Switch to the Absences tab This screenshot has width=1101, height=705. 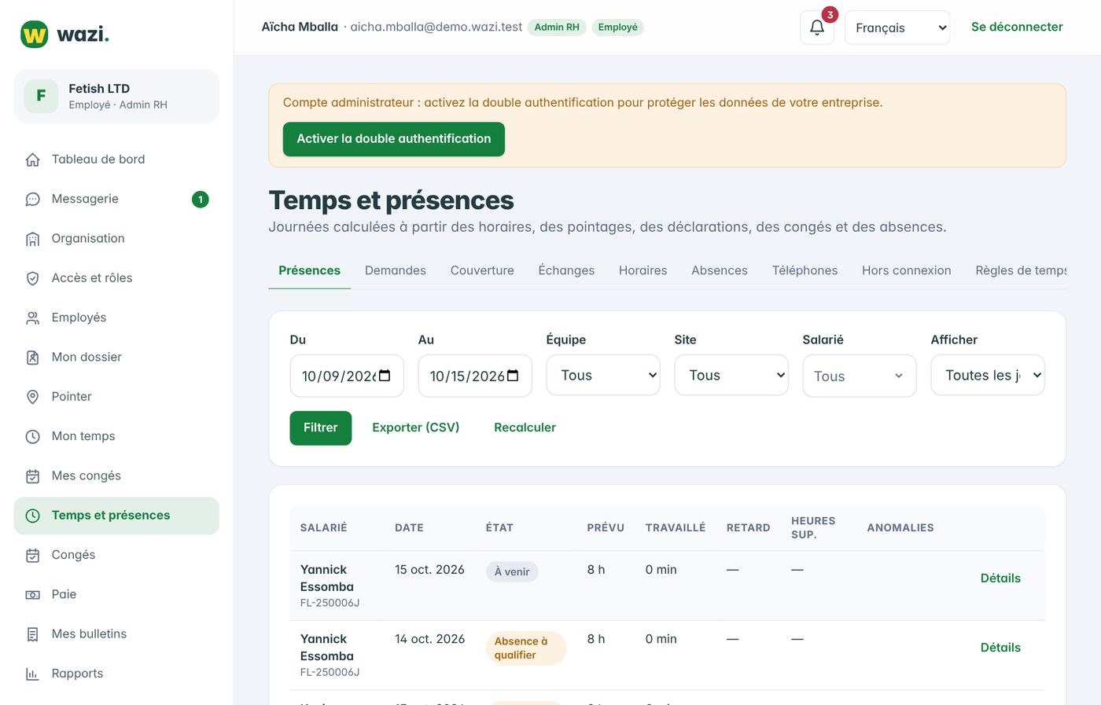[x=720, y=270]
